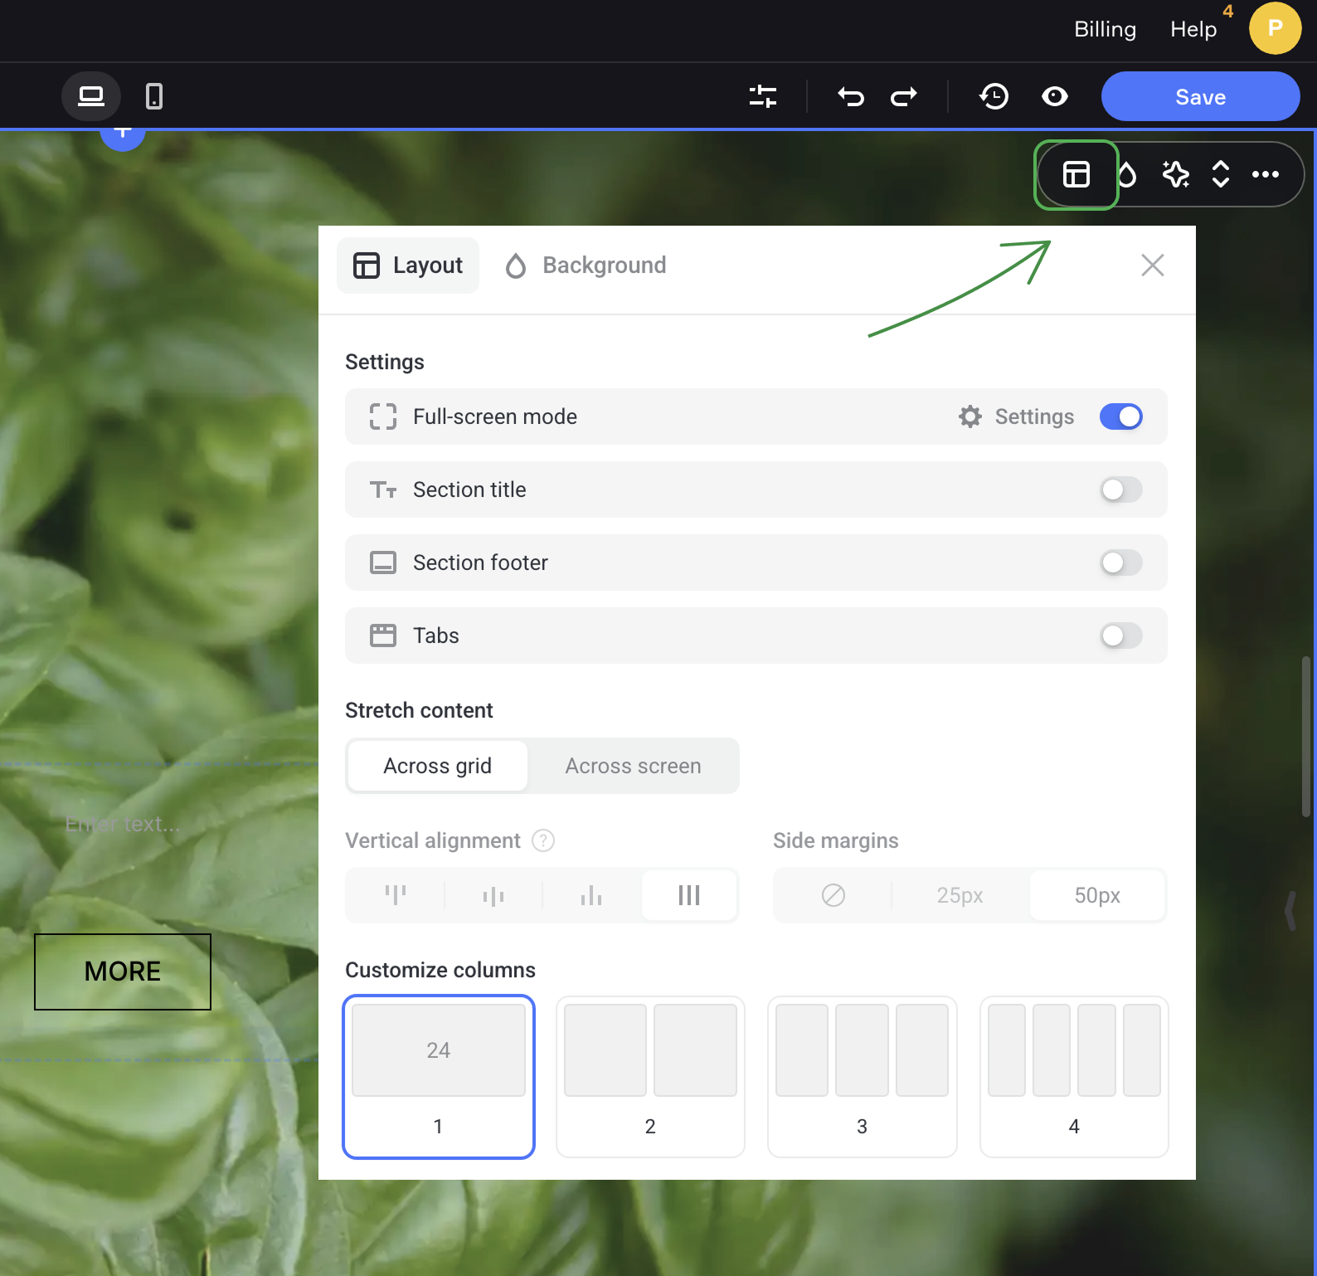Select the Layout tab
1317x1276 pixels.
pos(408,265)
